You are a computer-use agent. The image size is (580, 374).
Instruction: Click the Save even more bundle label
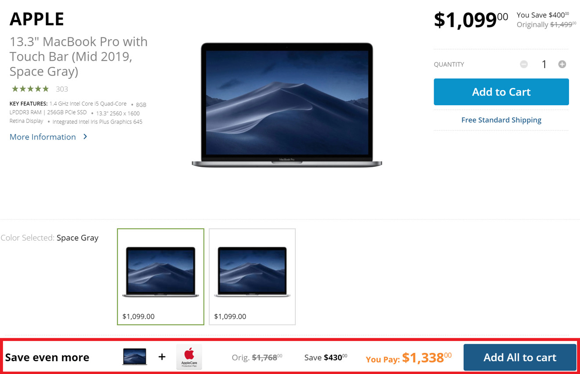[47, 357]
